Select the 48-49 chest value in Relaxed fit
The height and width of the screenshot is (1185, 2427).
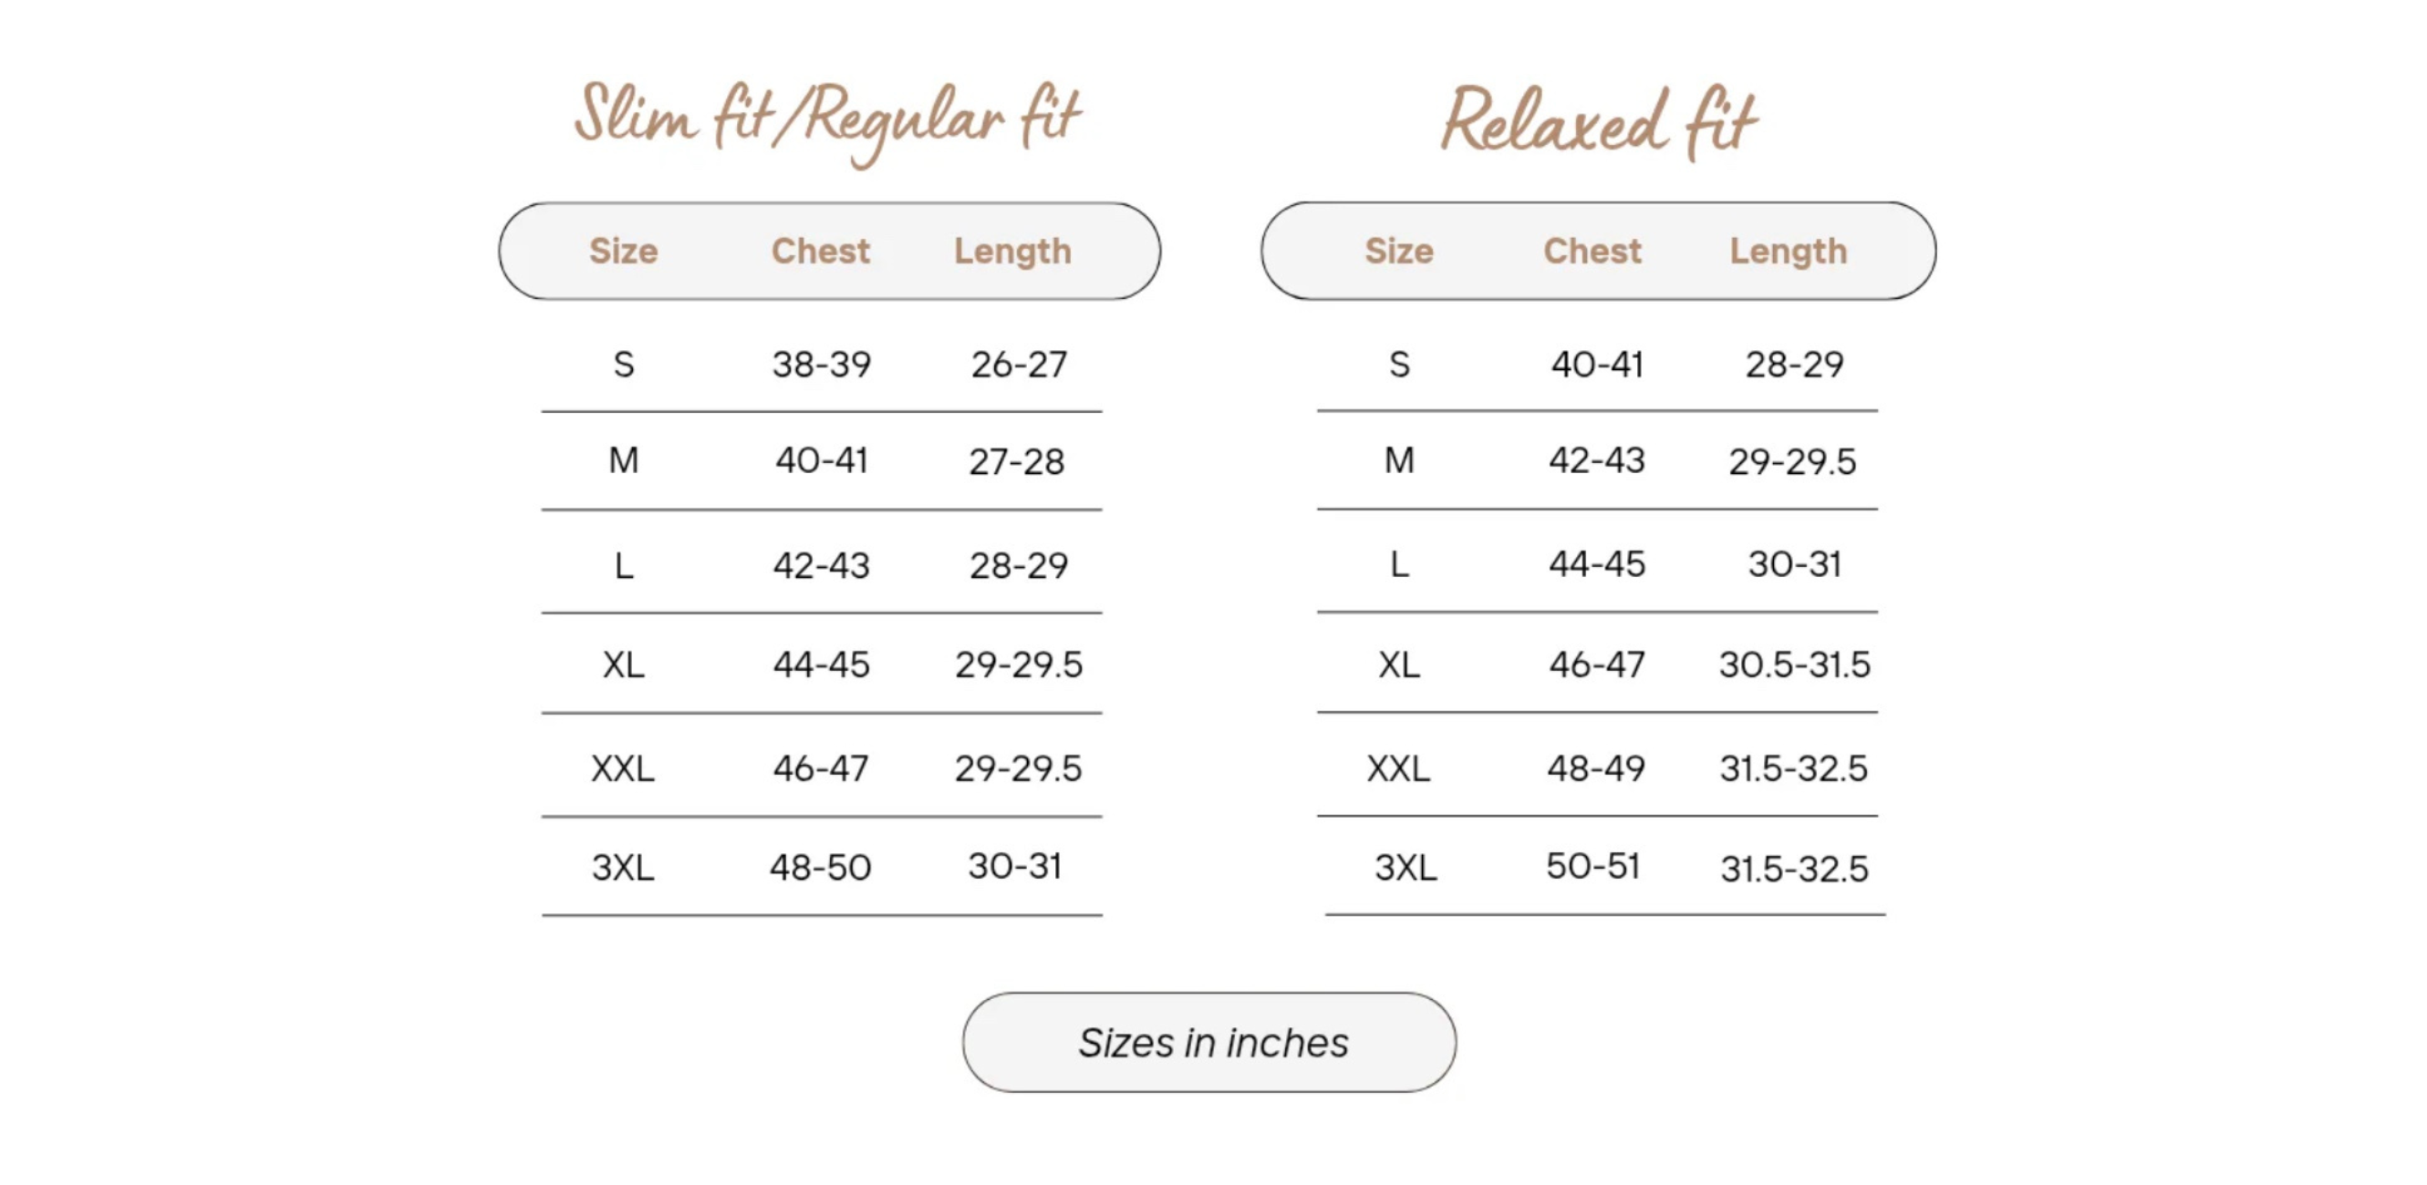tap(1596, 768)
